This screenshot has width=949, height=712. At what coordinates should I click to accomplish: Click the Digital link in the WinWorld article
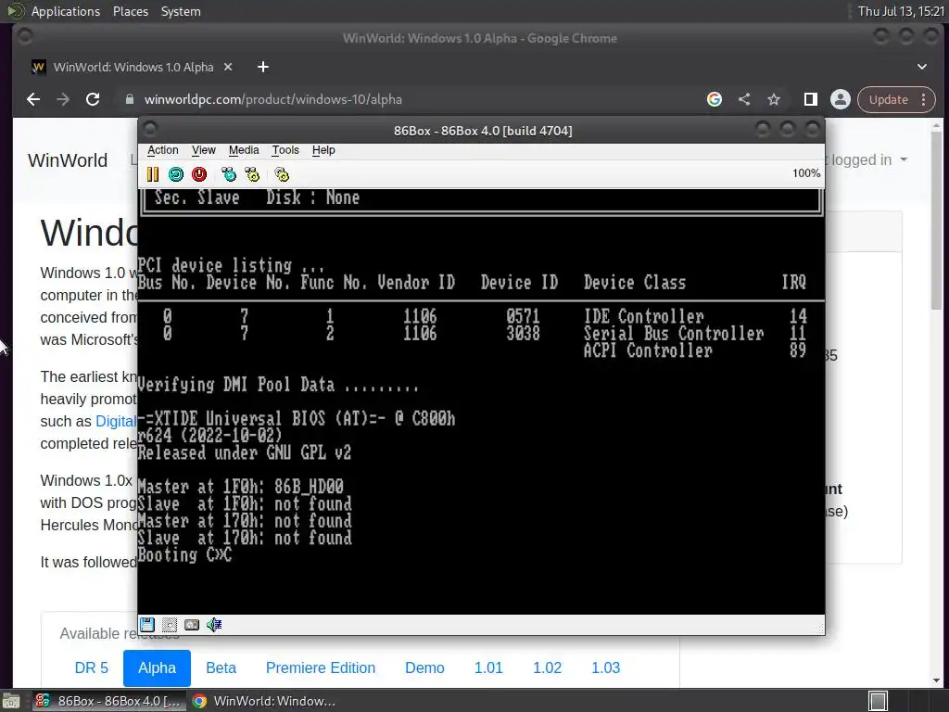116,422
